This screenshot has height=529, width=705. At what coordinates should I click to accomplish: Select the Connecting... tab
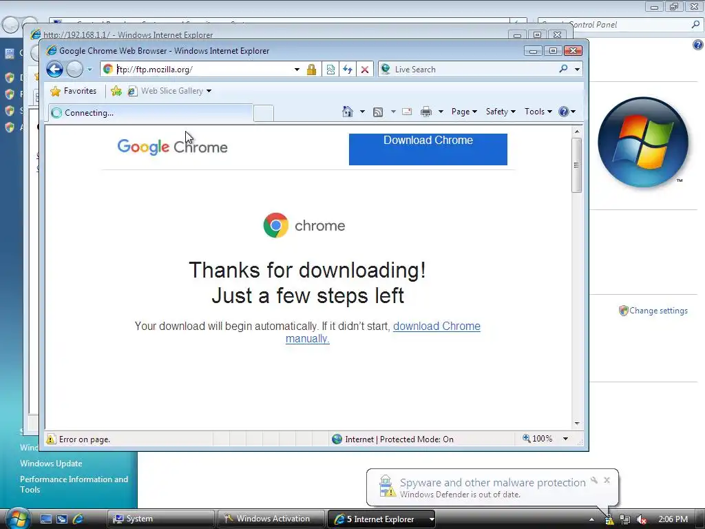coord(151,113)
